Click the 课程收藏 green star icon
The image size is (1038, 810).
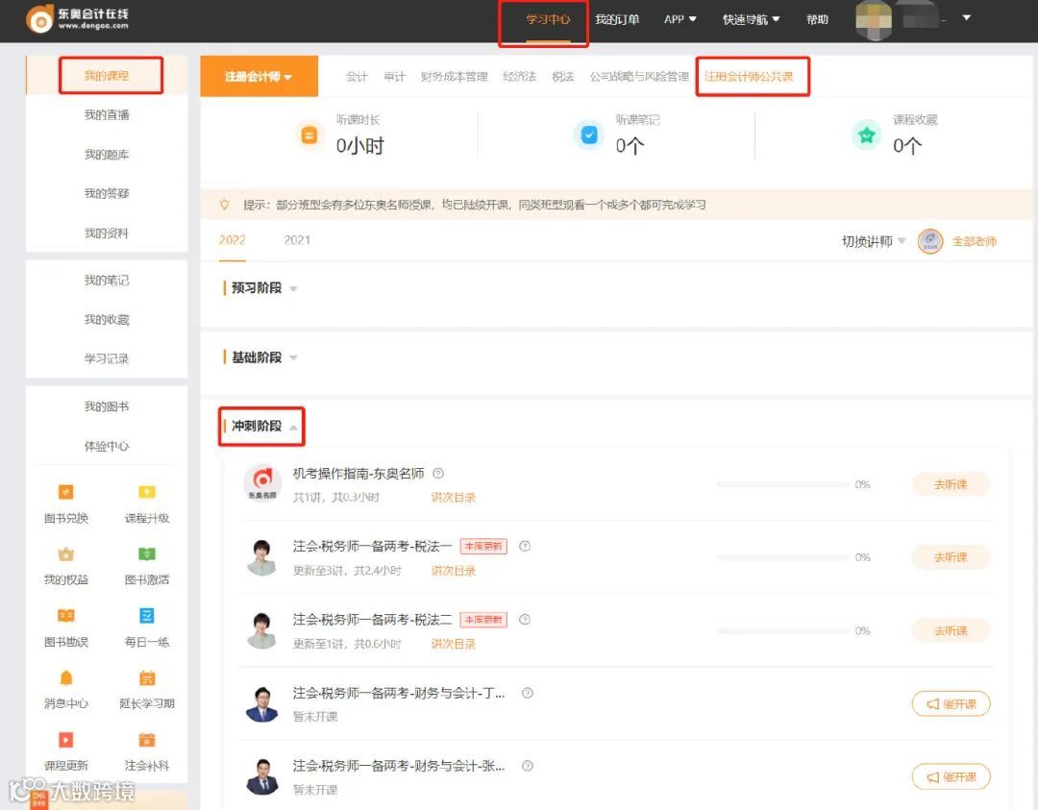[x=866, y=135]
